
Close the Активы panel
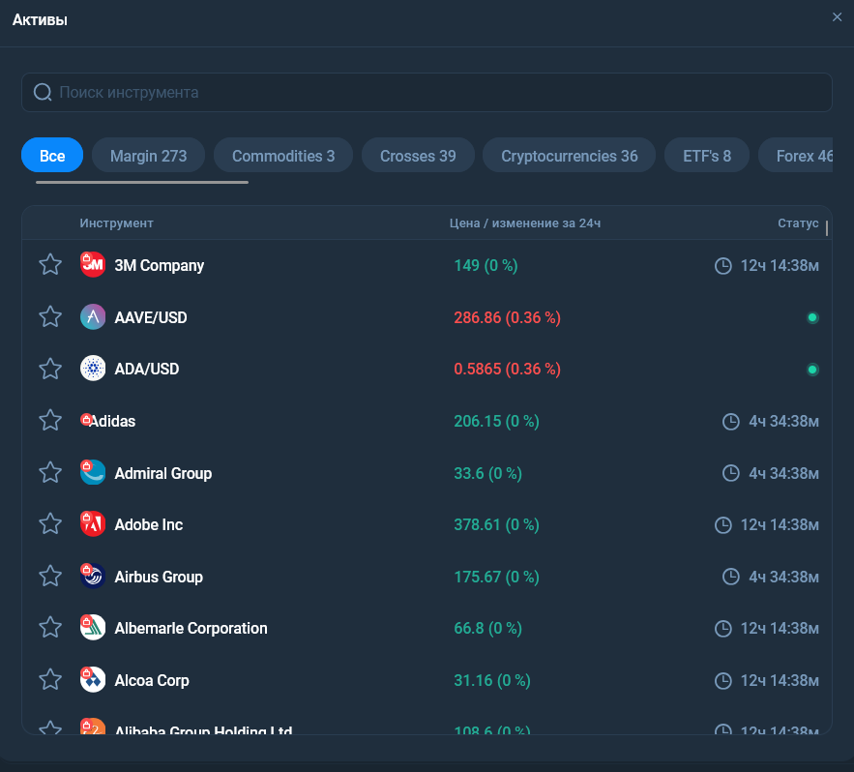pyautogui.click(x=838, y=17)
